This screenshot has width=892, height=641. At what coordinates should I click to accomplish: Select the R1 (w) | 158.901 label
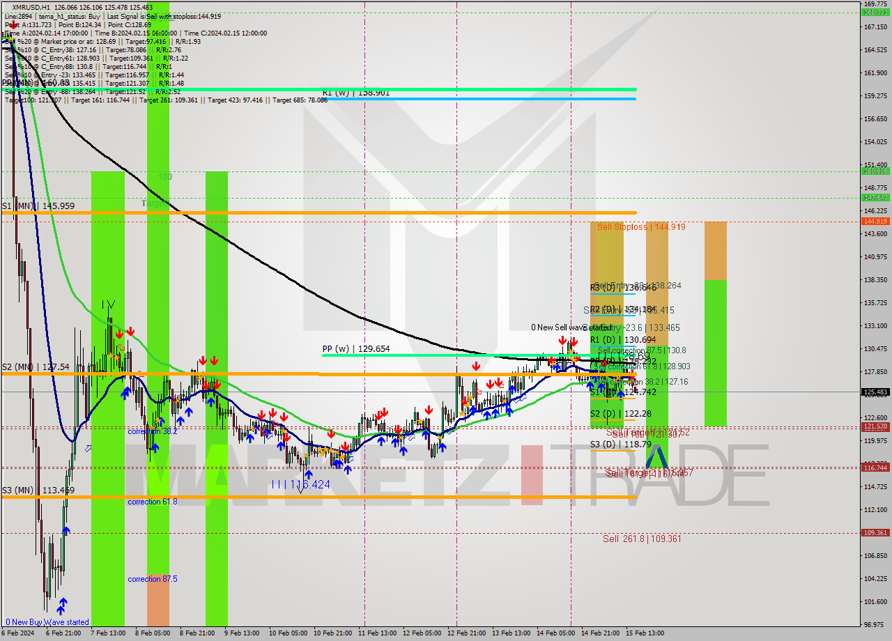(355, 93)
